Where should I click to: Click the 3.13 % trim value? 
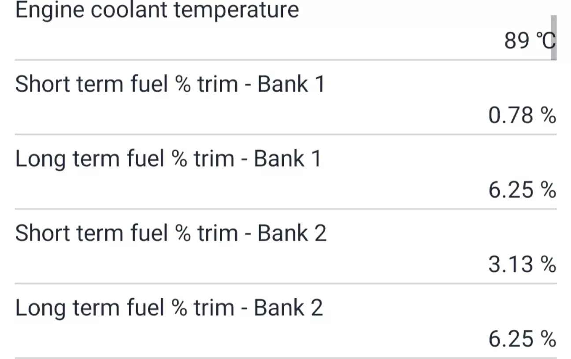pos(522,265)
